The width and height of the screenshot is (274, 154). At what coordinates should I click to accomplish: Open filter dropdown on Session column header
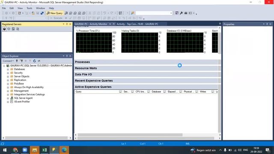point(132,92)
